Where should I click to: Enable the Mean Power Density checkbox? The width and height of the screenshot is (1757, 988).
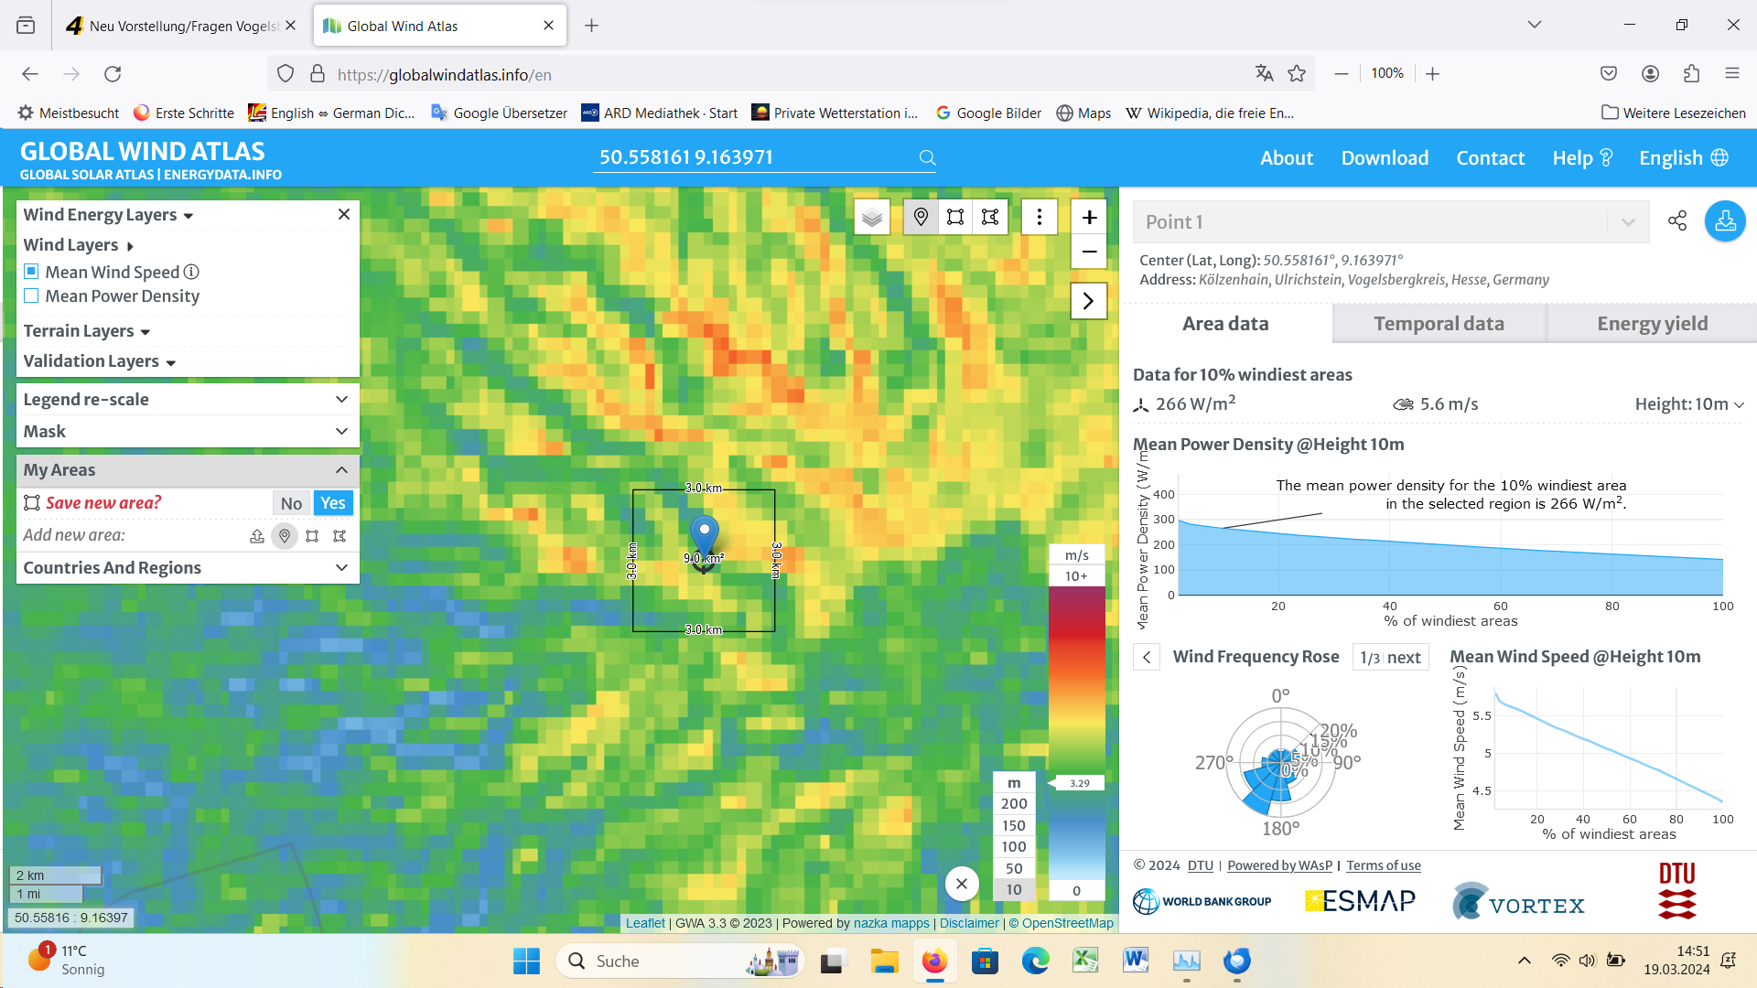(31, 296)
